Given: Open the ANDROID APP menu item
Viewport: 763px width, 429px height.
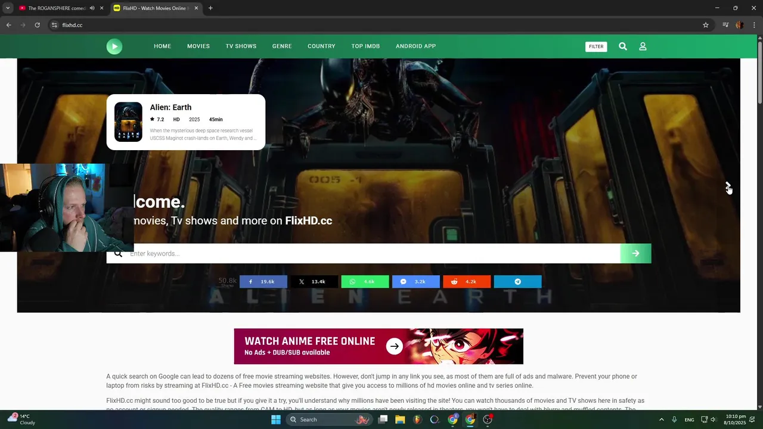Looking at the screenshot, I should click(415, 46).
